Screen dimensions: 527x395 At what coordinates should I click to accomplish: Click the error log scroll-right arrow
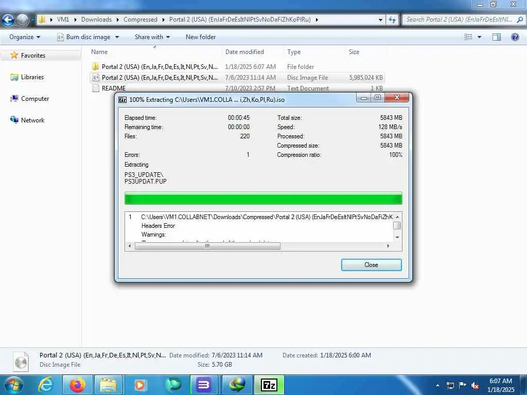pyautogui.click(x=388, y=246)
